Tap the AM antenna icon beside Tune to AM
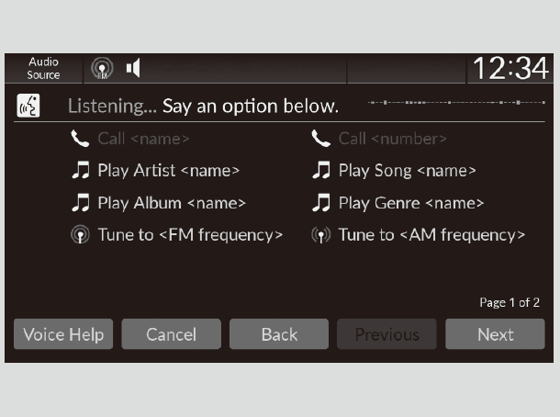The width and height of the screenshot is (560, 417). pos(320,235)
